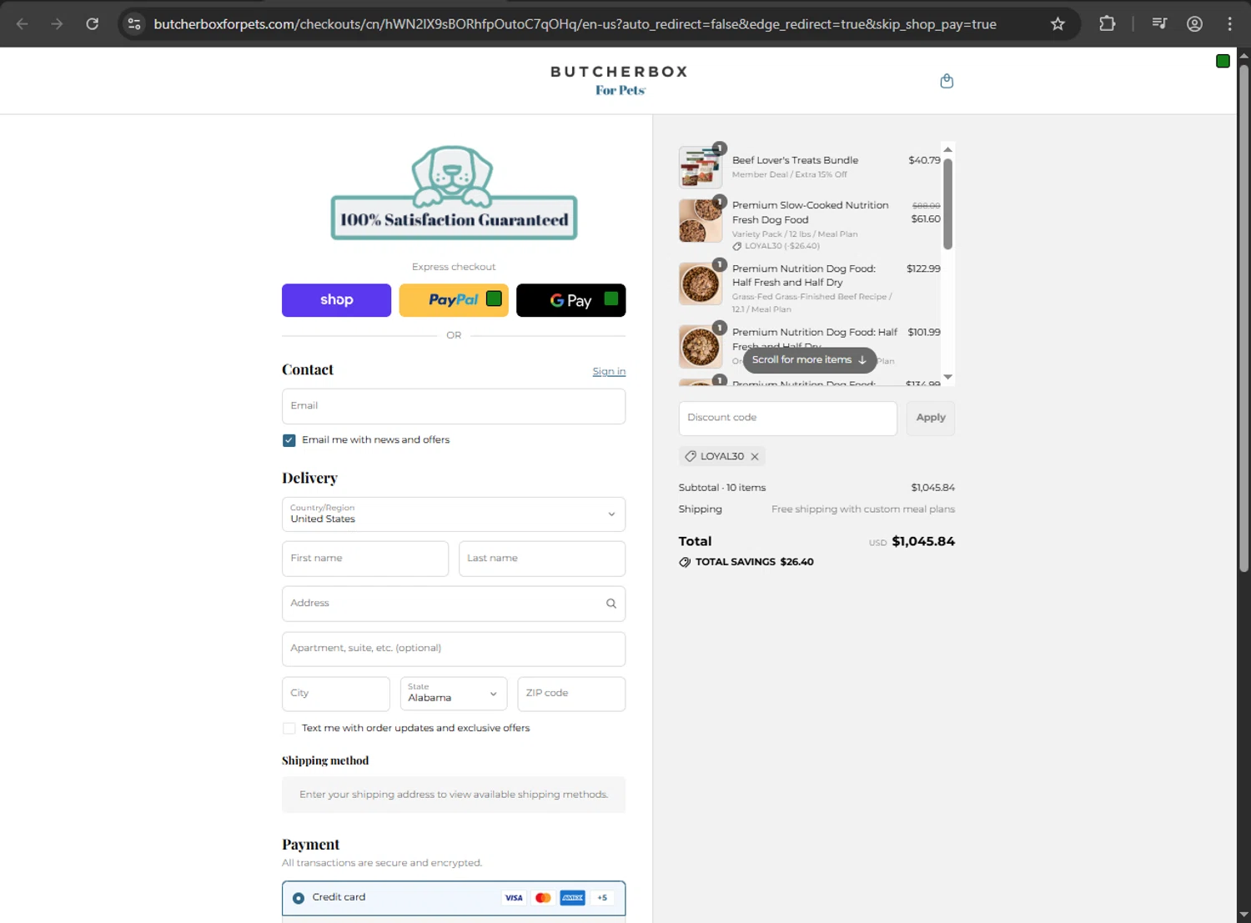Focus the City field

(x=336, y=694)
